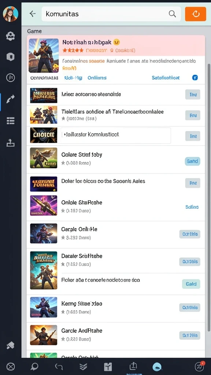This screenshot has width=211, height=375.
Task: Open the list grid sidebar icon
Action: (11, 121)
